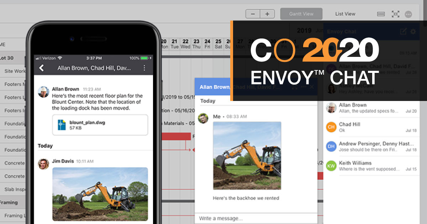Click the fit-to-width toolbar icon
Screen dimensions: 427x224
click(x=381, y=14)
